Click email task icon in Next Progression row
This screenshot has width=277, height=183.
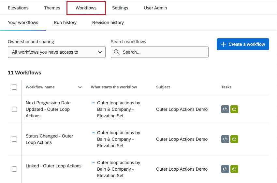pos(234,110)
